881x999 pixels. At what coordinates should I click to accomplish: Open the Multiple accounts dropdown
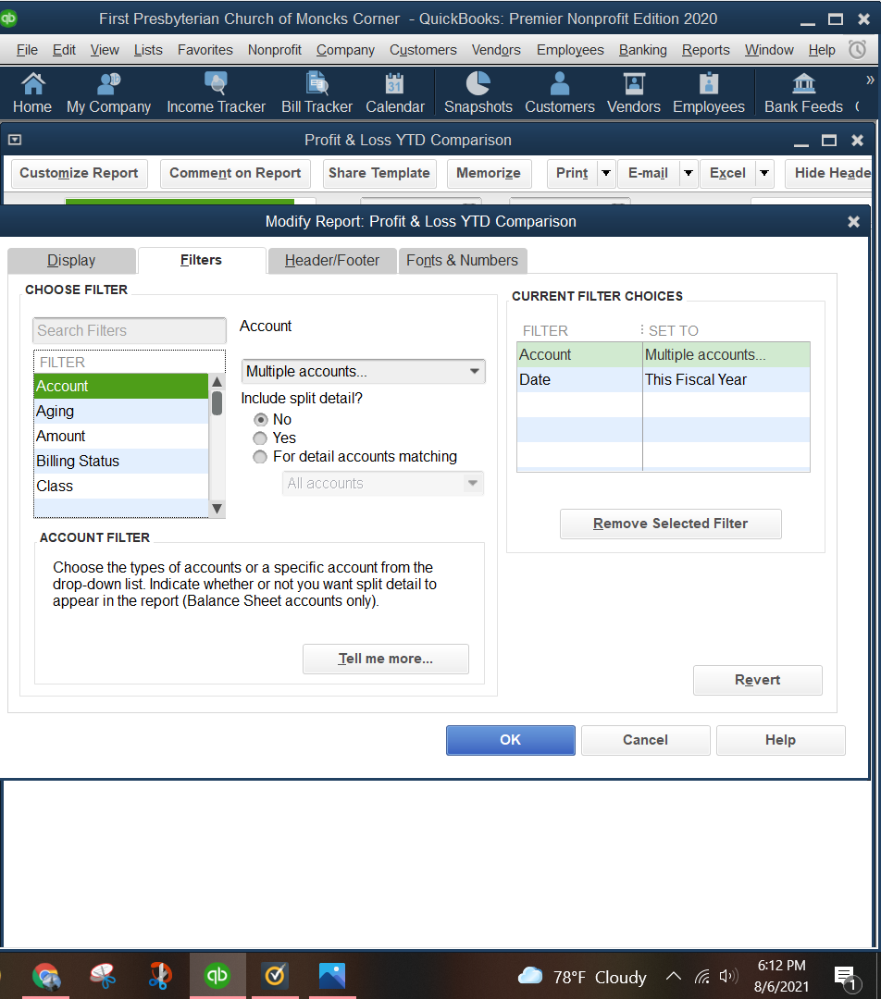(363, 371)
